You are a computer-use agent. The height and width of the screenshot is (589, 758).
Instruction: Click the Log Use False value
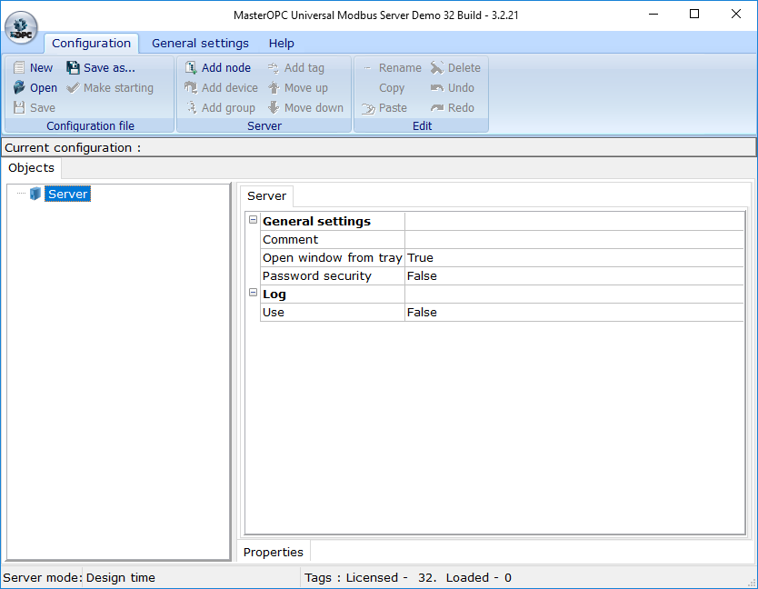pyautogui.click(x=574, y=313)
